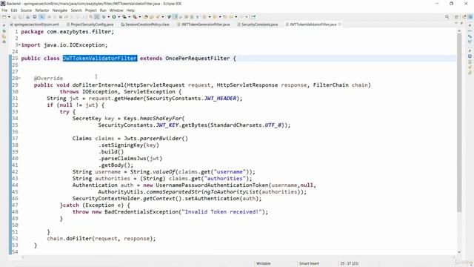Open the Coverage dropdown arrow
Image resolution: width=474 pixels, height=267 pixels.
(130, 17)
